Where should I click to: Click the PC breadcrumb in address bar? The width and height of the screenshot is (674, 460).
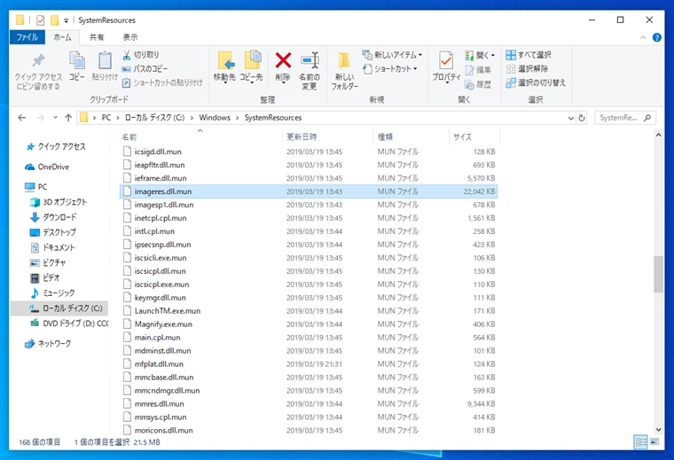click(x=106, y=118)
